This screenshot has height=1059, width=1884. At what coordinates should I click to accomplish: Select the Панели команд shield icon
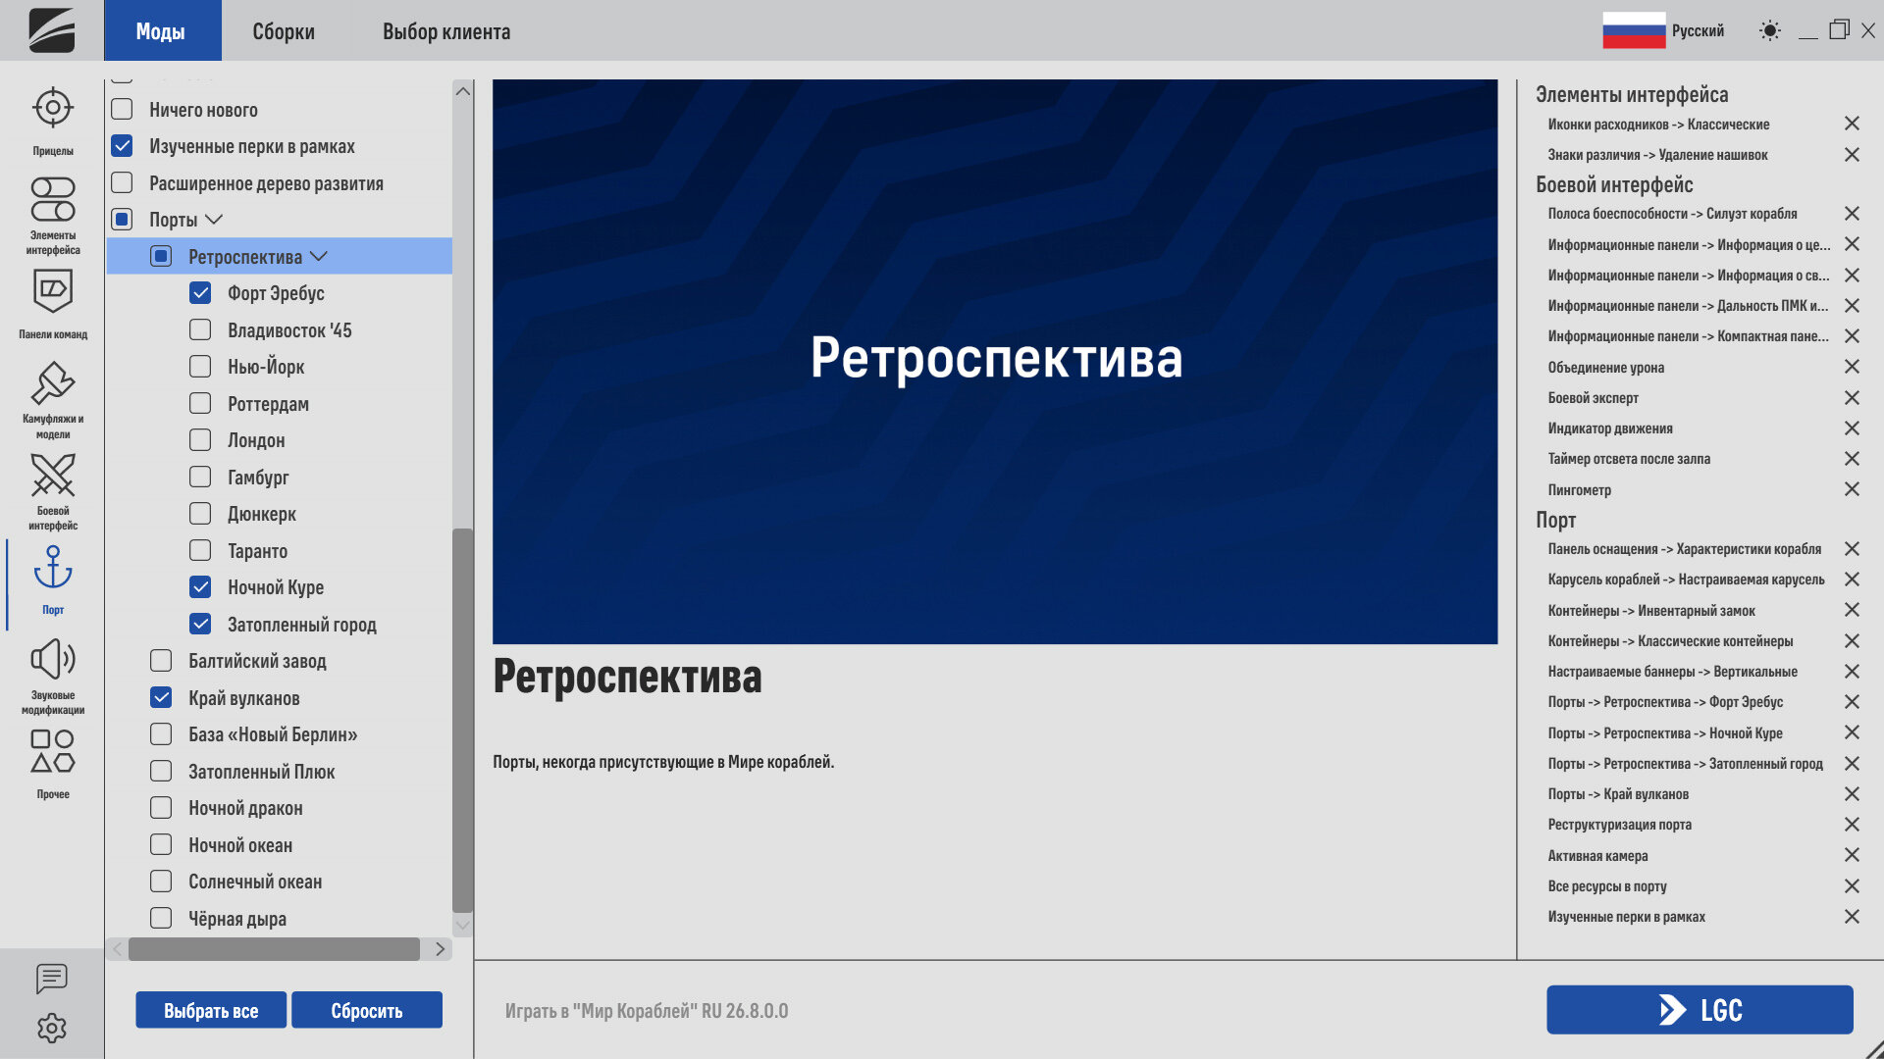point(53,304)
